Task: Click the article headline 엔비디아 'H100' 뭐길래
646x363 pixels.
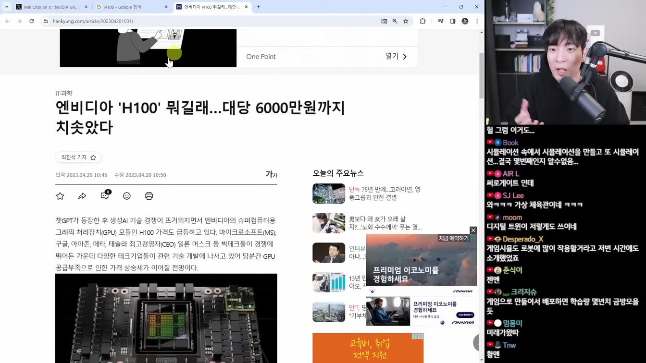Action: click(x=200, y=117)
